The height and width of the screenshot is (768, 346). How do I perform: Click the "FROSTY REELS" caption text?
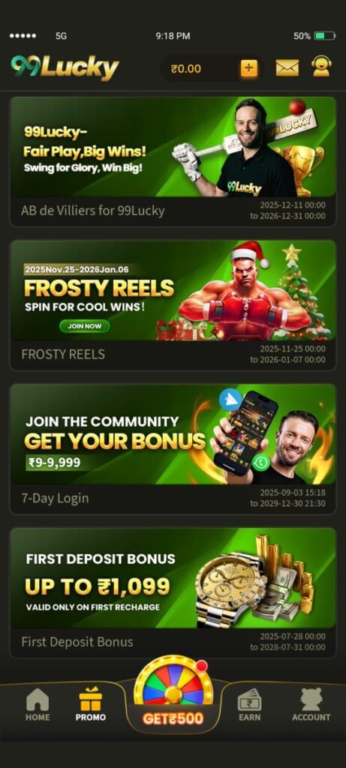click(x=63, y=354)
